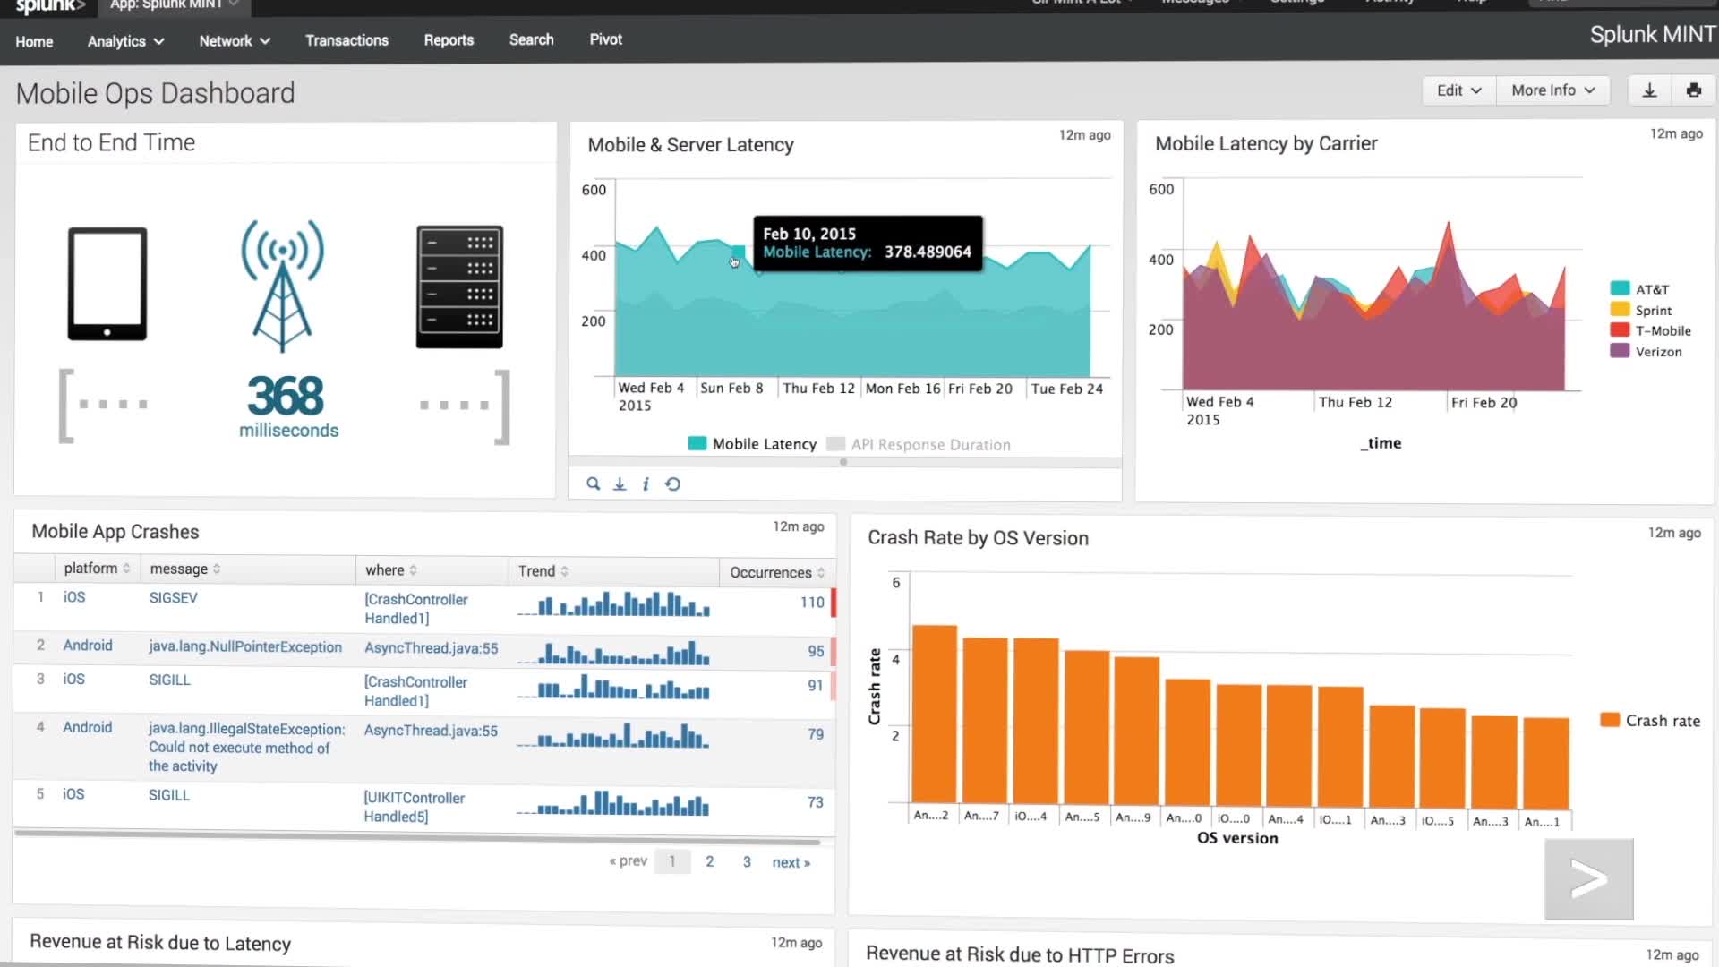Click the export icon below the latency chart
Viewport: 1719px width, 967px height.
(x=620, y=483)
